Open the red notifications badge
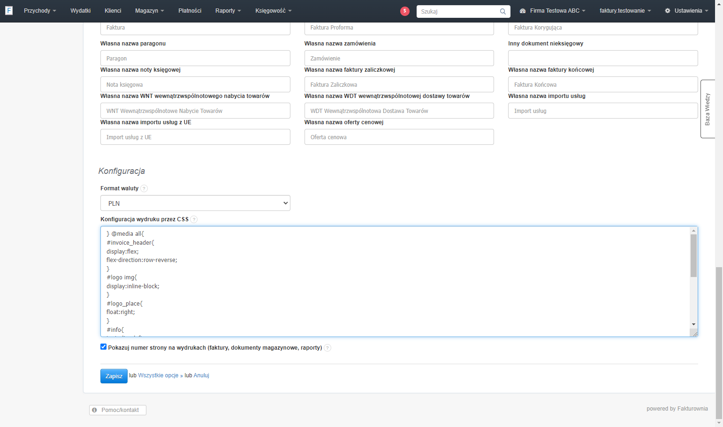This screenshot has height=427, width=723. click(x=405, y=11)
